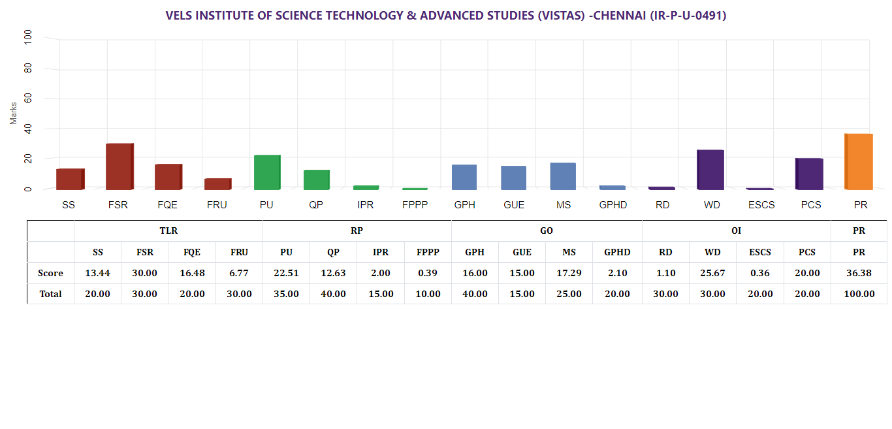The height and width of the screenshot is (429, 892).
Task: Select the Total row label in the table
Action: pos(50,294)
